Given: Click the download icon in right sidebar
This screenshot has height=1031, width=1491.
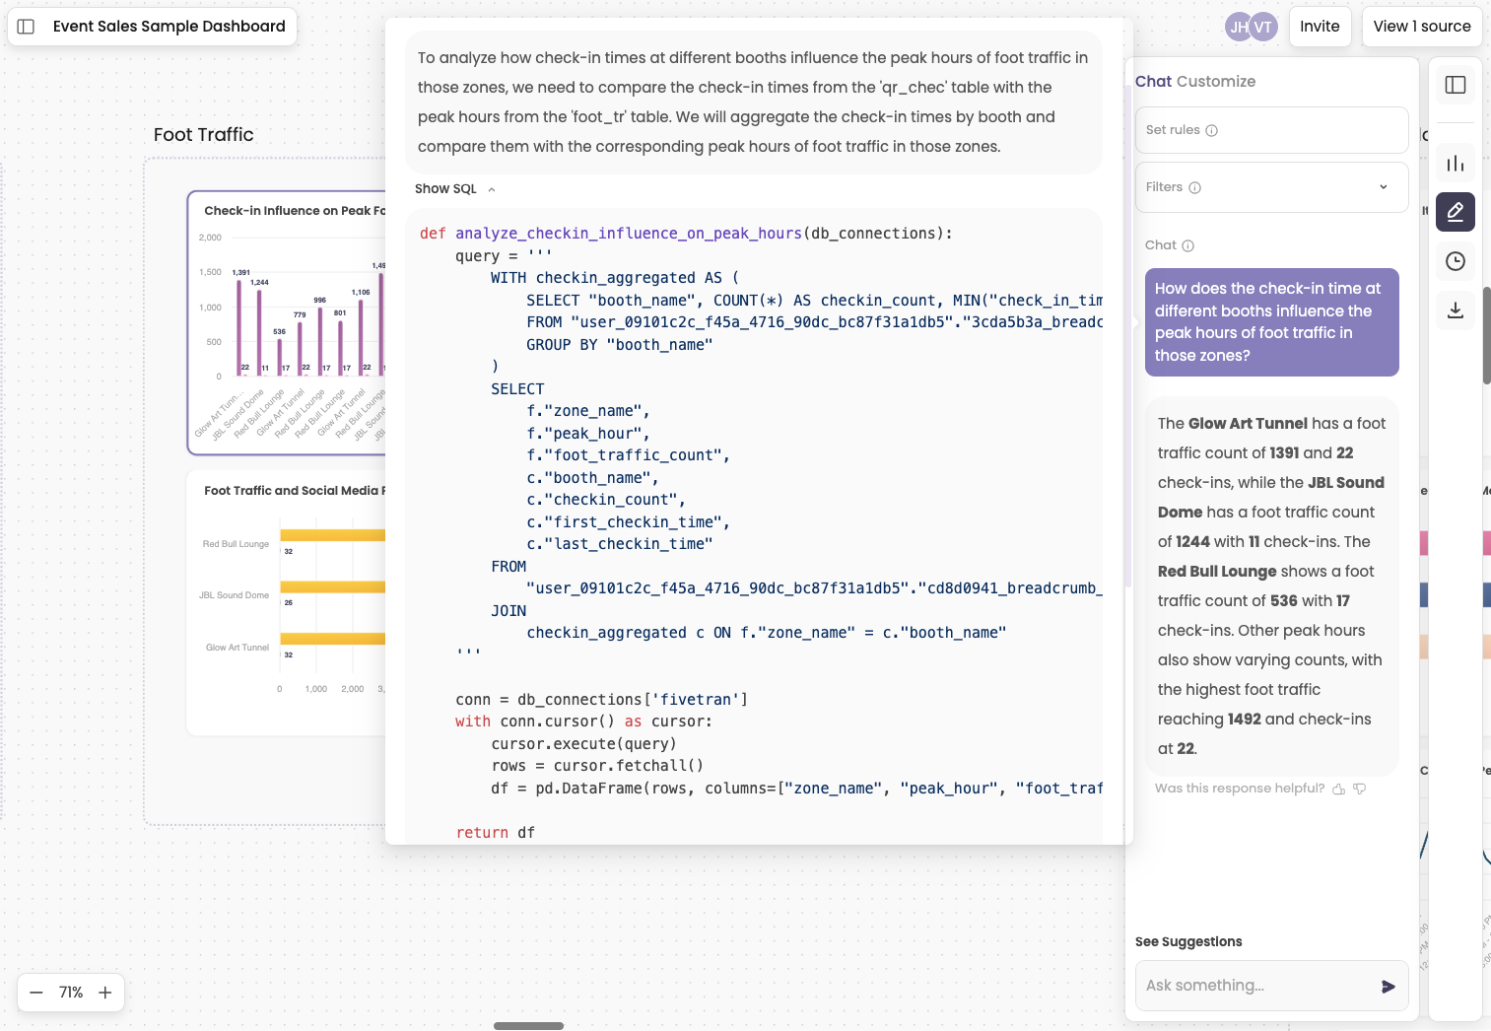Looking at the screenshot, I should (1455, 310).
